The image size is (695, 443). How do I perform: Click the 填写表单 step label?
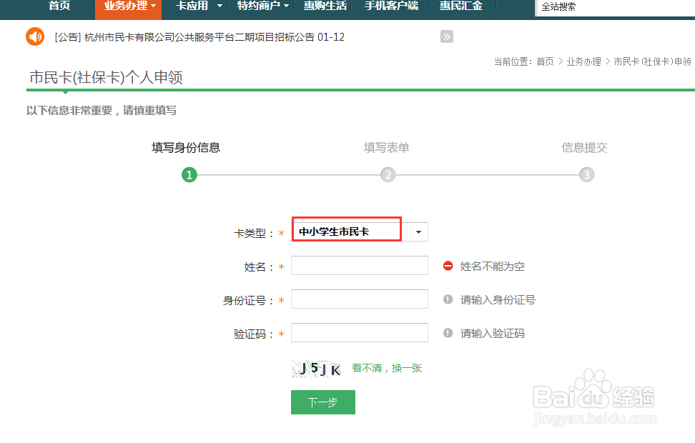coord(387,147)
